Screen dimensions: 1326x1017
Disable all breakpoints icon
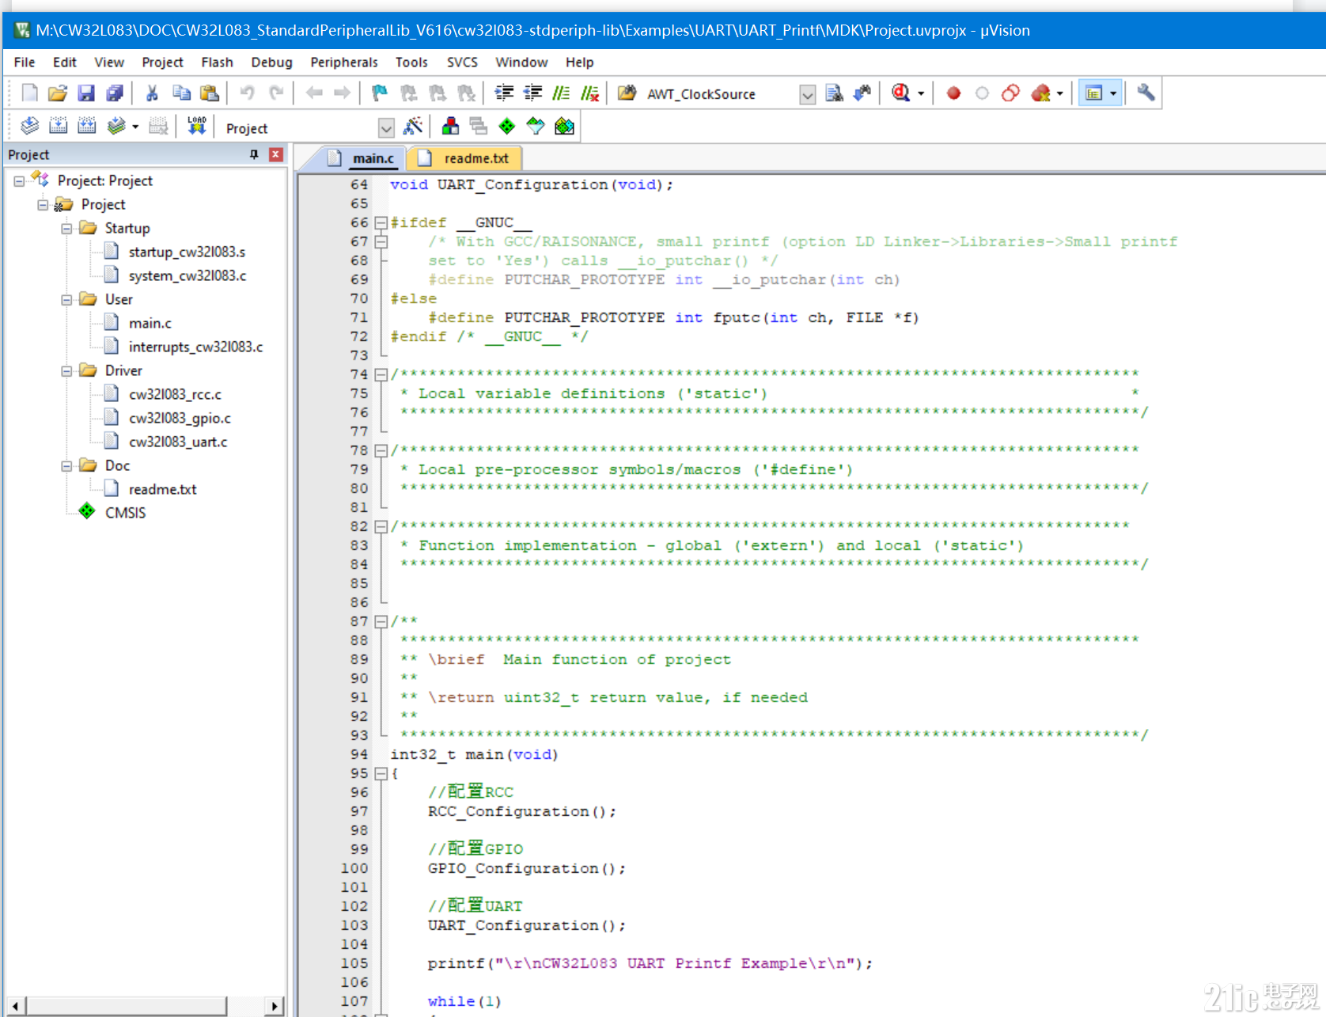[x=1010, y=93]
